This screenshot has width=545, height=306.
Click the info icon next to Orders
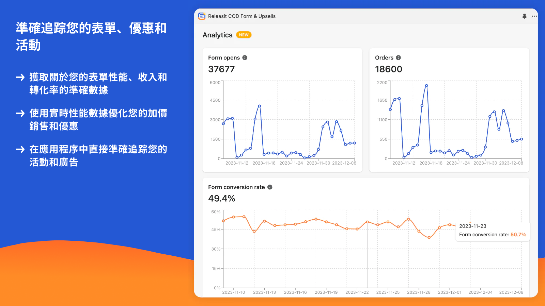point(399,58)
